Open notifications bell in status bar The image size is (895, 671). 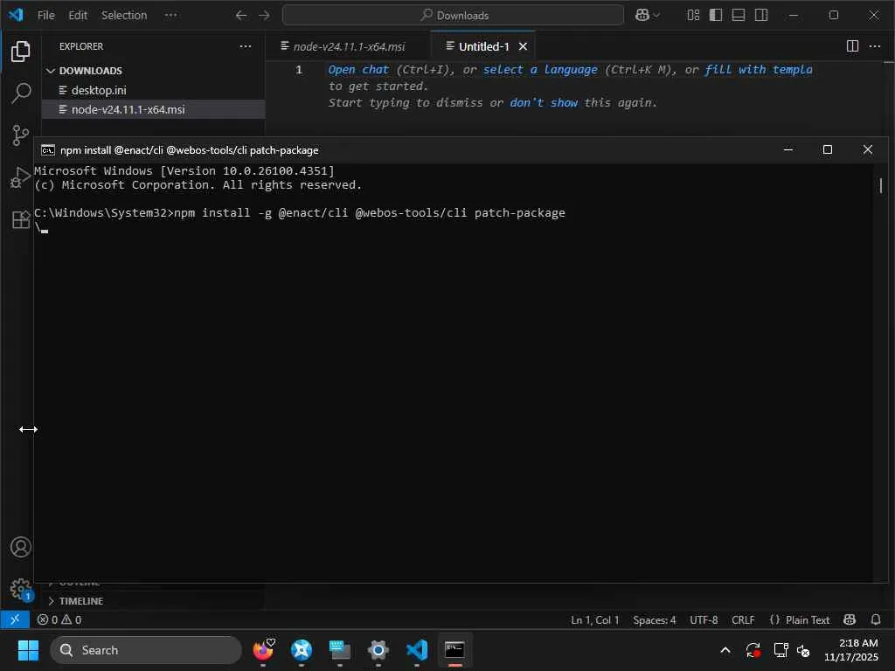point(876,619)
